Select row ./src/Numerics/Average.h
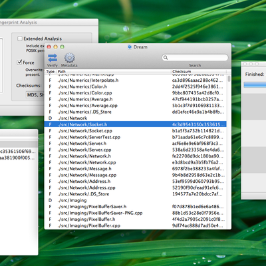The width and height of the screenshot is (266, 266). pyautogui.click(x=135, y=99)
